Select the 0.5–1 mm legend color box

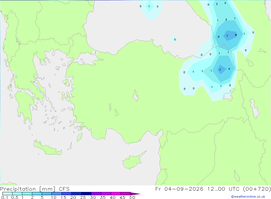(x=17, y=194)
